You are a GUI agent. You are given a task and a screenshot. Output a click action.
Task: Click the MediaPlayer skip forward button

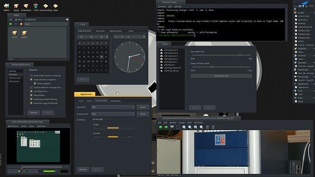pos(33,171)
